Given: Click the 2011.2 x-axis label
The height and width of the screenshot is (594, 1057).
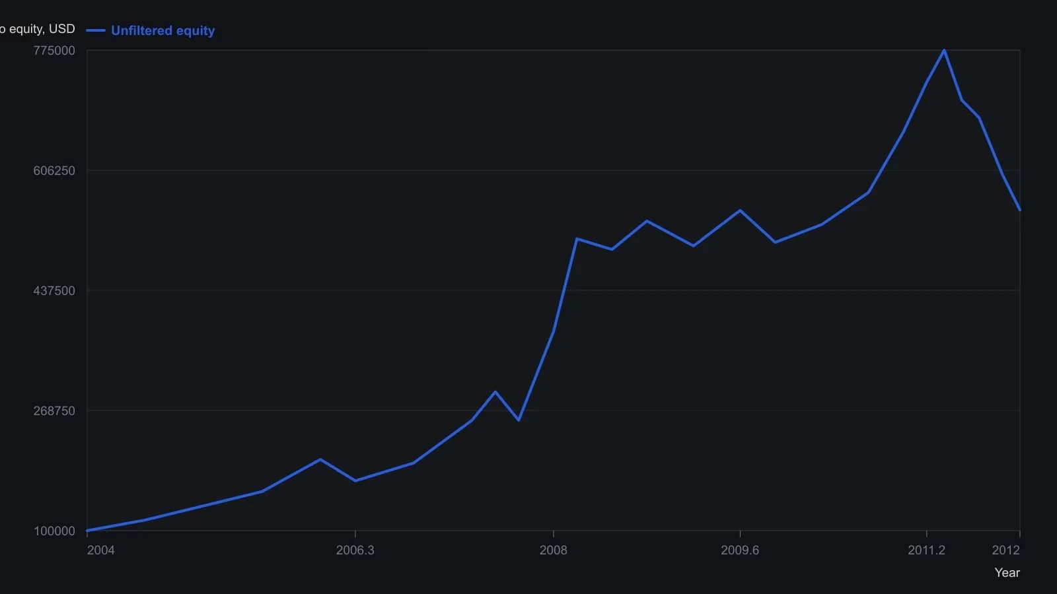Looking at the screenshot, I should pyautogui.click(x=926, y=550).
